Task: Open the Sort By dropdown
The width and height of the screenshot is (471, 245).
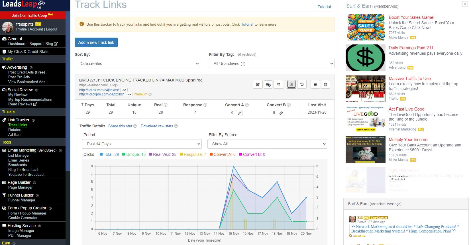Action: (x=137, y=64)
